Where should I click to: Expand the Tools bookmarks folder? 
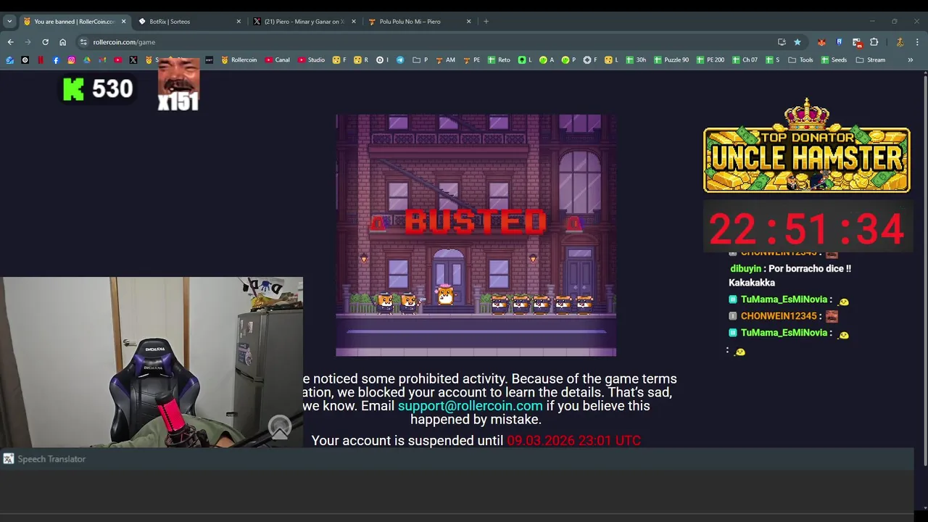click(x=800, y=60)
